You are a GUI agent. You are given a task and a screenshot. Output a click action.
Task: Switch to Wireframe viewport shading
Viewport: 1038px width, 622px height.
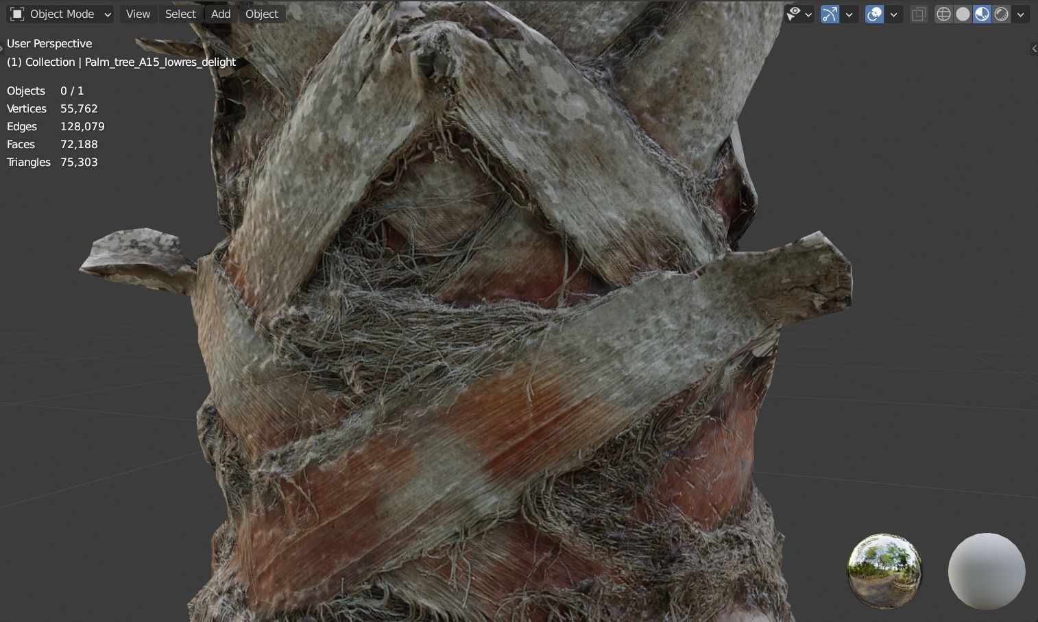(x=944, y=14)
